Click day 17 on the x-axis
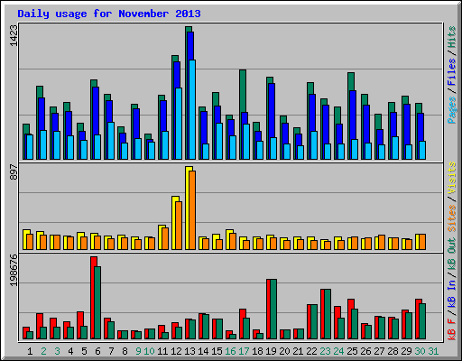 point(244,351)
